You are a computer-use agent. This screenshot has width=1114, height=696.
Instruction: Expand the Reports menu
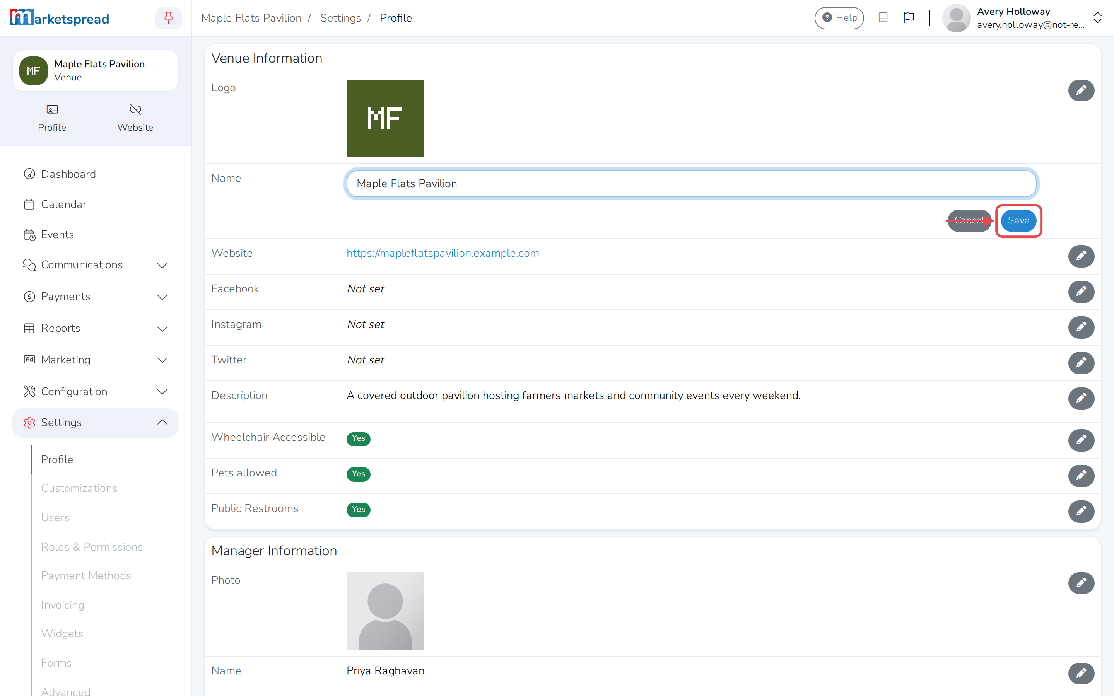(95, 328)
